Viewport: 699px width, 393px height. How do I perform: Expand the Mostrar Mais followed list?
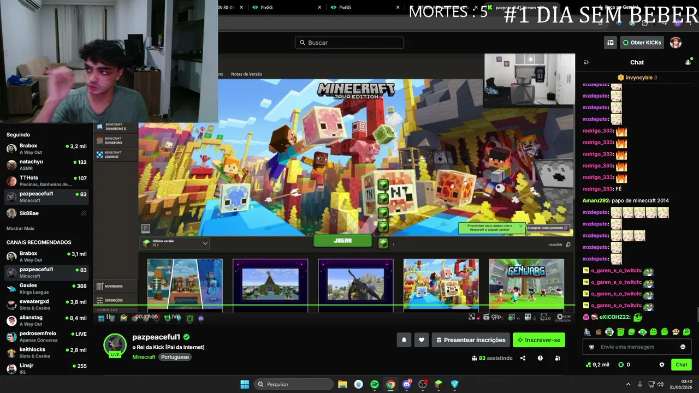click(20, 228)
